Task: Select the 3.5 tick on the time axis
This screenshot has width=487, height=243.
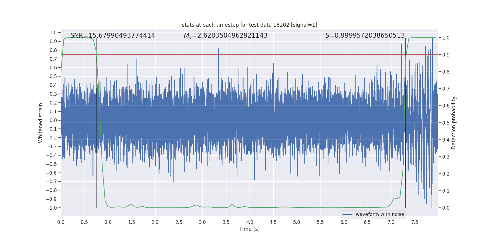Action: click(x=226, y=222)
